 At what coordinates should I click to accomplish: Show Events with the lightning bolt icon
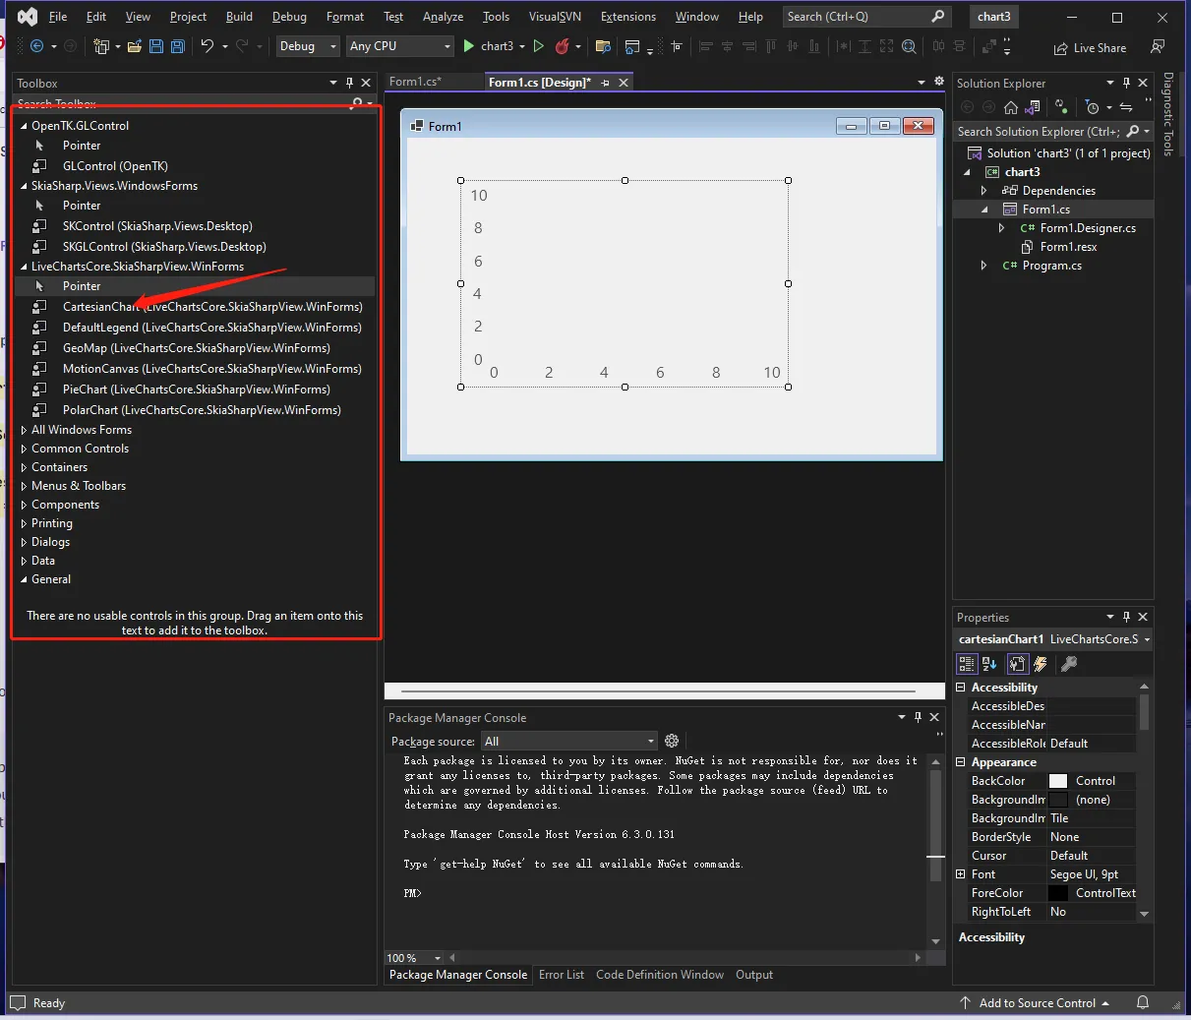point(1041,664)
